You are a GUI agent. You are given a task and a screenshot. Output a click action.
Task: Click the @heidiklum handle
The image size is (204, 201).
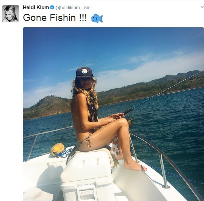(67, 7)
